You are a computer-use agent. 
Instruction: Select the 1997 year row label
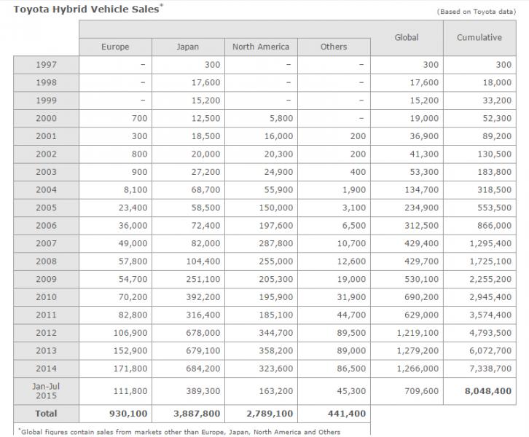(x=47, y=65)
